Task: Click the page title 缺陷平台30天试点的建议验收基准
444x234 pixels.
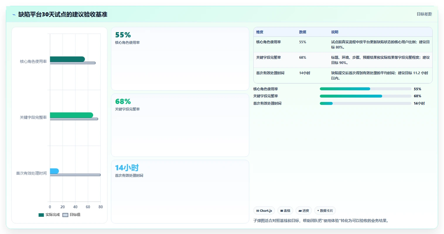Action: tap(63, 14)
